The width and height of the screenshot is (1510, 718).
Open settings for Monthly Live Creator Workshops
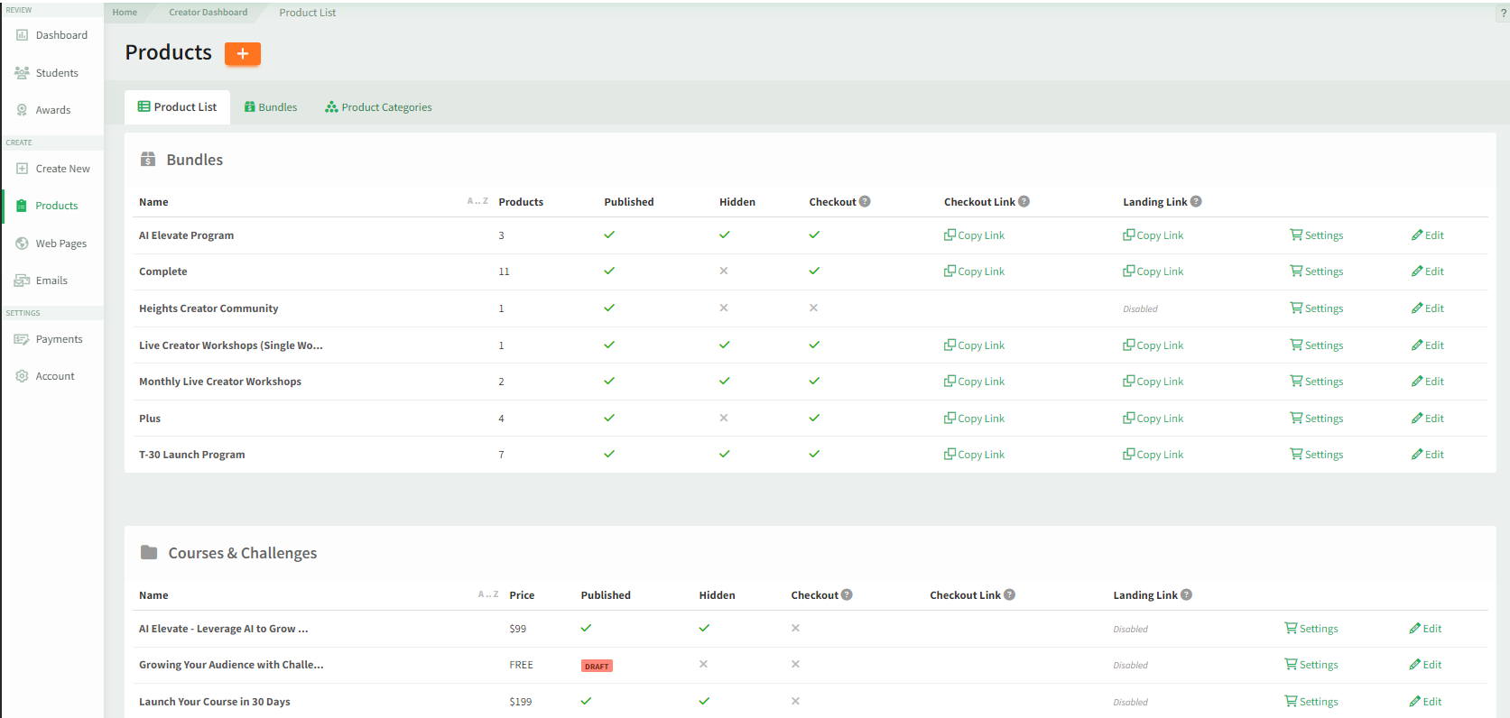tap(1317, 382)
